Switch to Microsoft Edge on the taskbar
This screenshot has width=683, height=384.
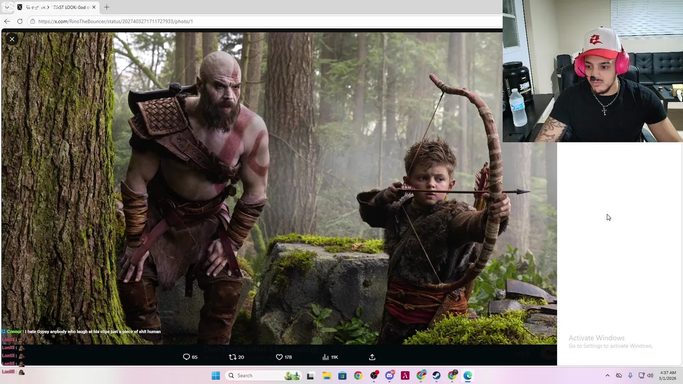click(x=468, y=375)
